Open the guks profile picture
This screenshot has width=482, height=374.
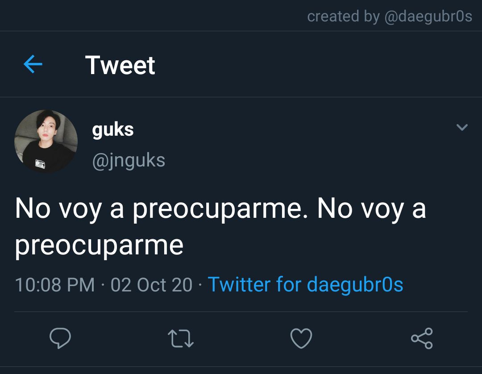tap(46, 141)
